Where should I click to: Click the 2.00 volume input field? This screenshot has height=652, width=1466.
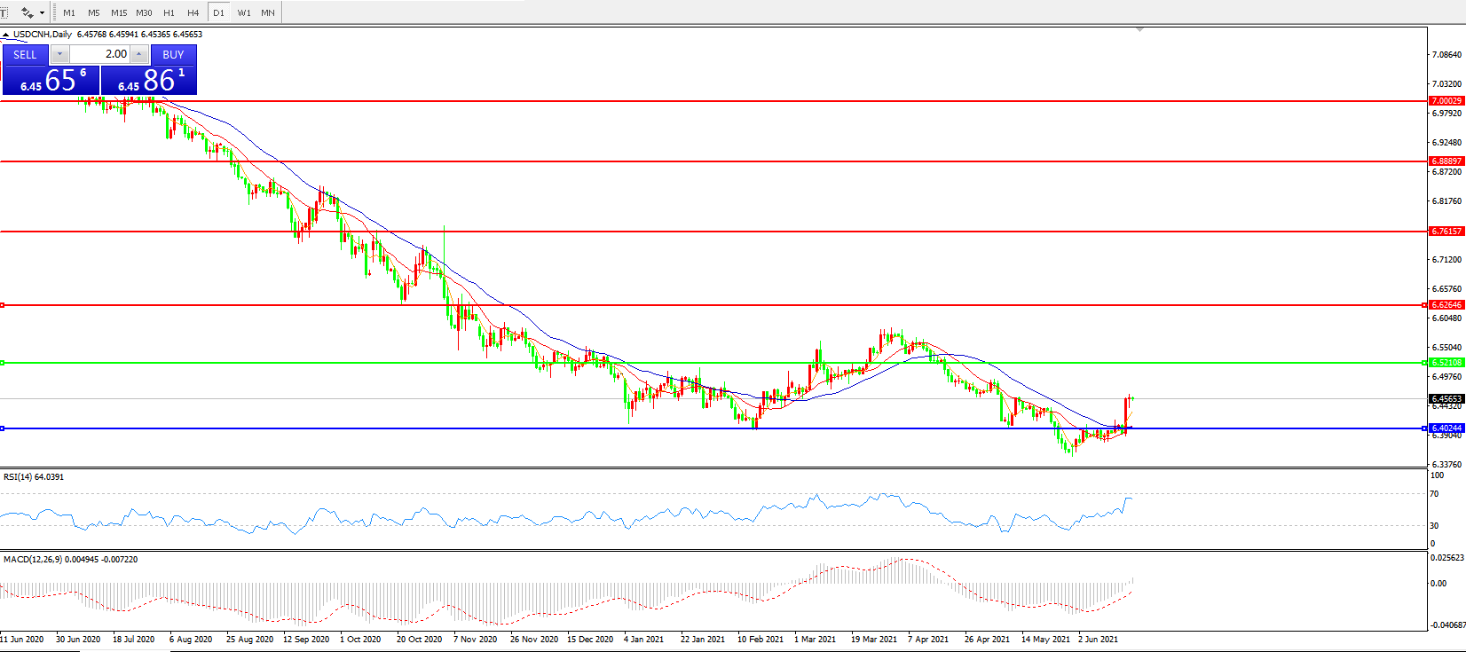click(99, 54)
